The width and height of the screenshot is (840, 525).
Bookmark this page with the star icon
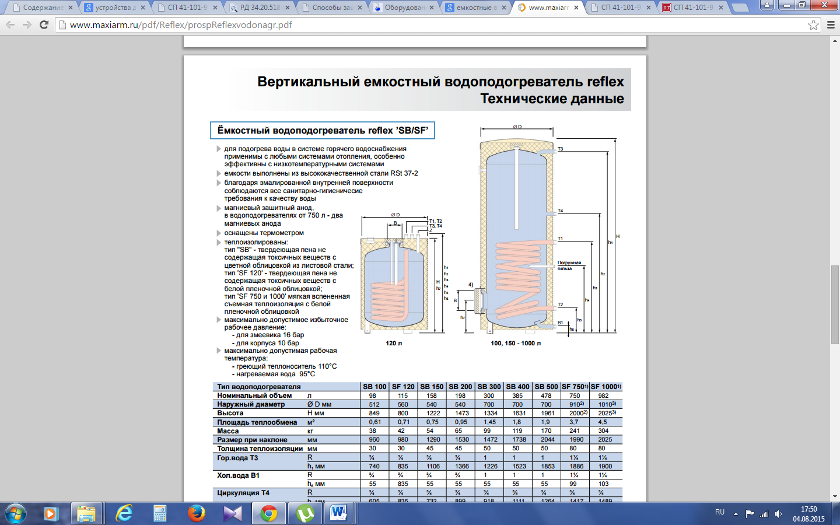(813, 25)
